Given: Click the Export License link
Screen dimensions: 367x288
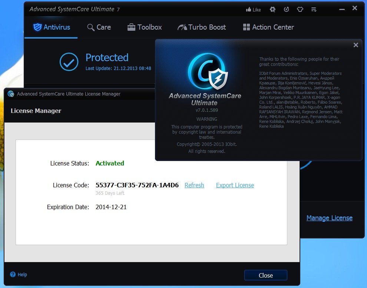Looking at the screenshot, I should (235, 185).
